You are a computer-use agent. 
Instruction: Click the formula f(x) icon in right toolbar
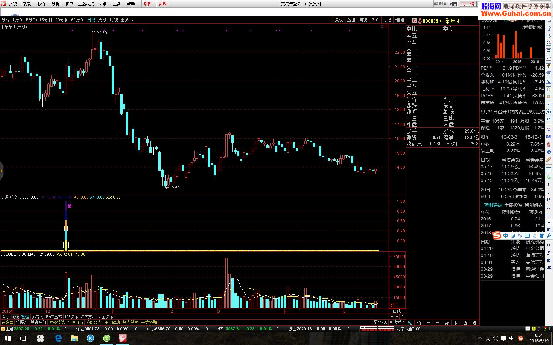click(x=549, y=112)
